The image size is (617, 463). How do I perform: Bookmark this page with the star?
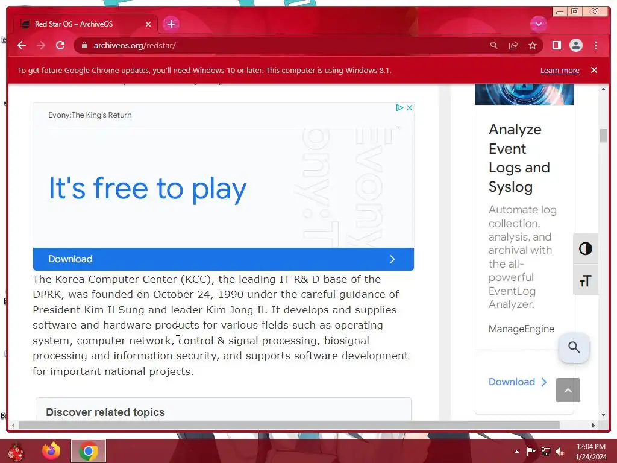pos(533,46)
